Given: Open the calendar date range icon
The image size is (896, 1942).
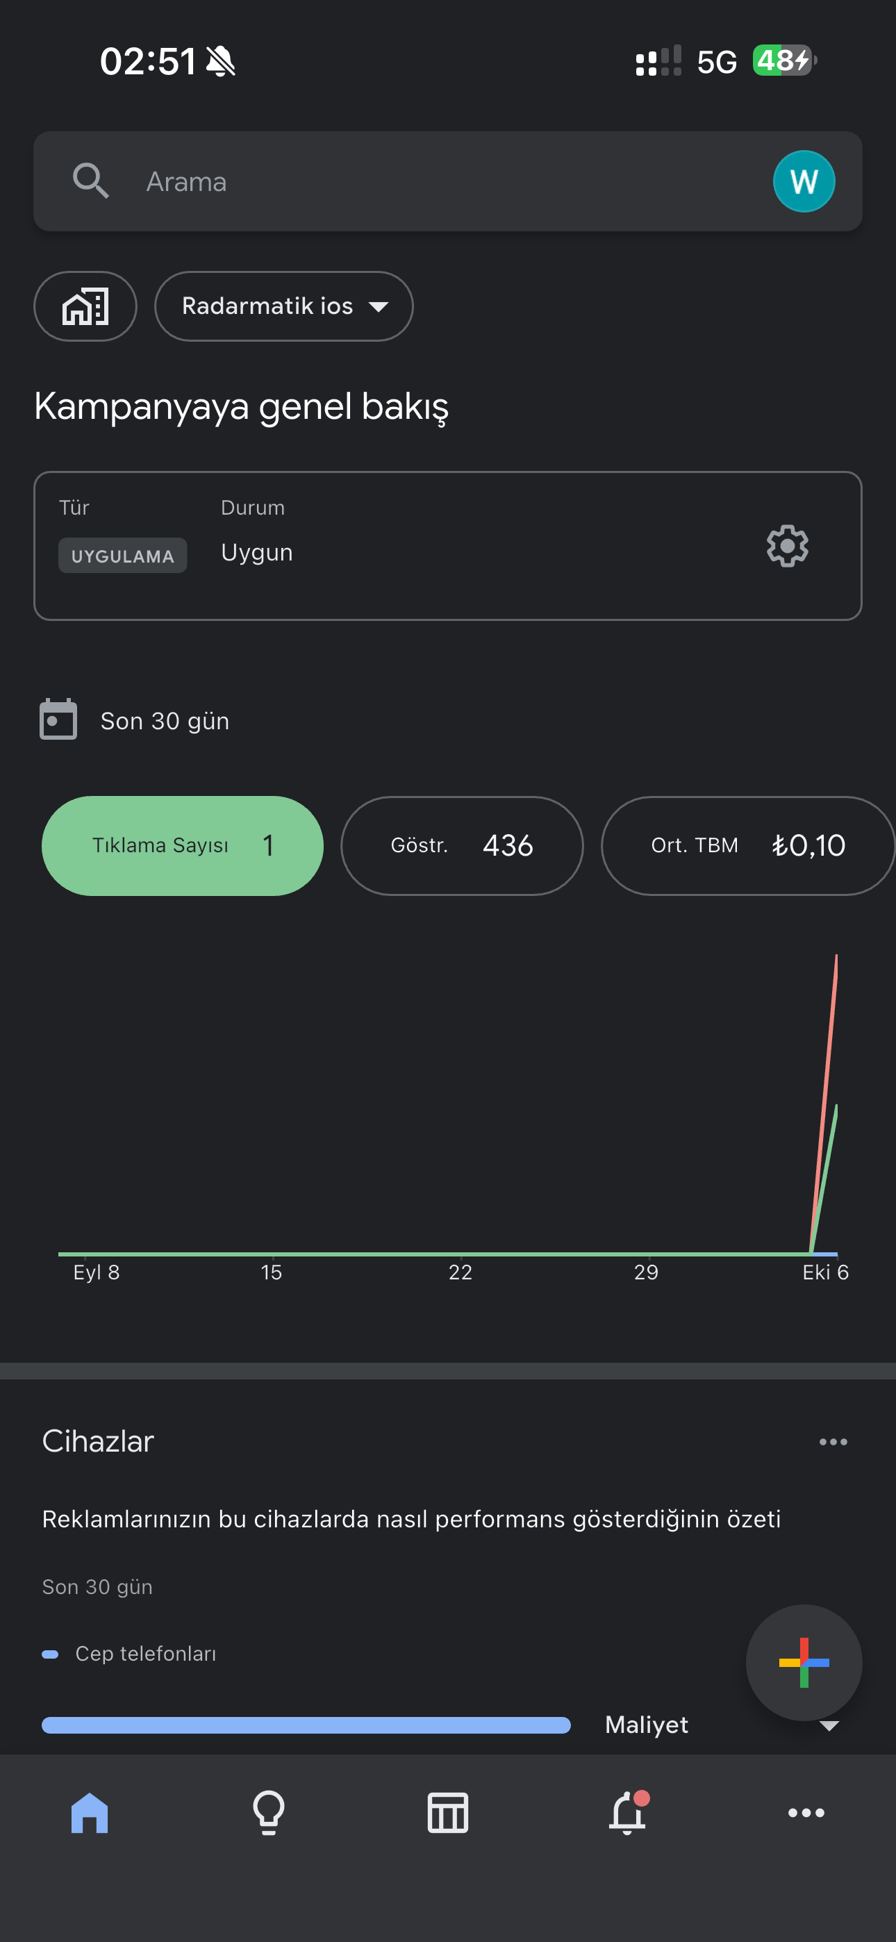Looking at the screenshot, I should [58, 720].
